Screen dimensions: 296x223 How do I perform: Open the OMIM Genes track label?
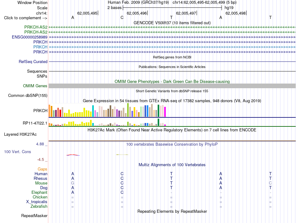coord(35,86)
